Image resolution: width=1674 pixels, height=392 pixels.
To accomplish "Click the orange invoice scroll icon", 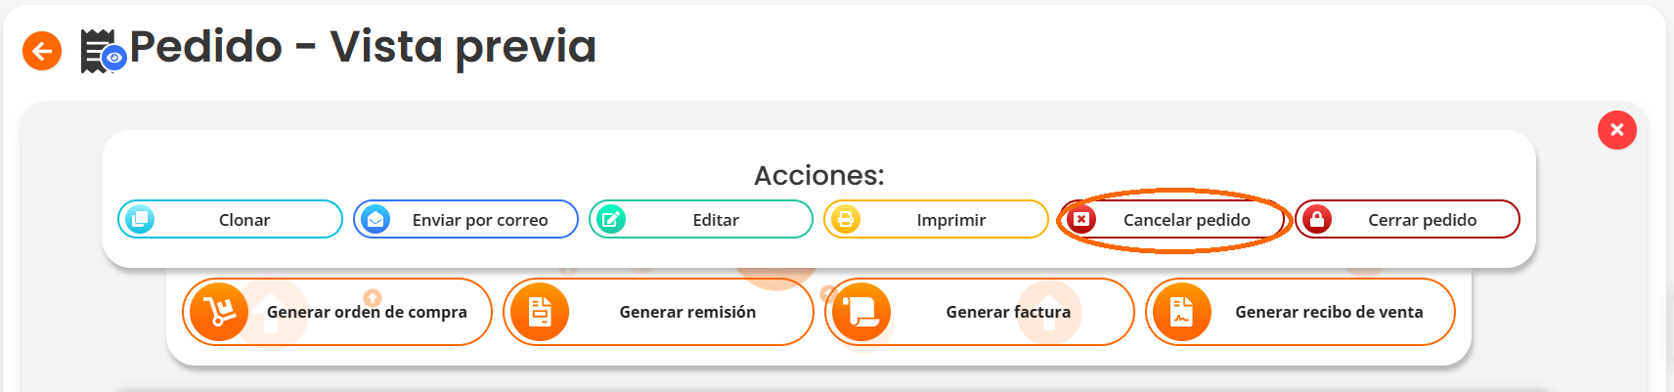I will pos(861,312).
